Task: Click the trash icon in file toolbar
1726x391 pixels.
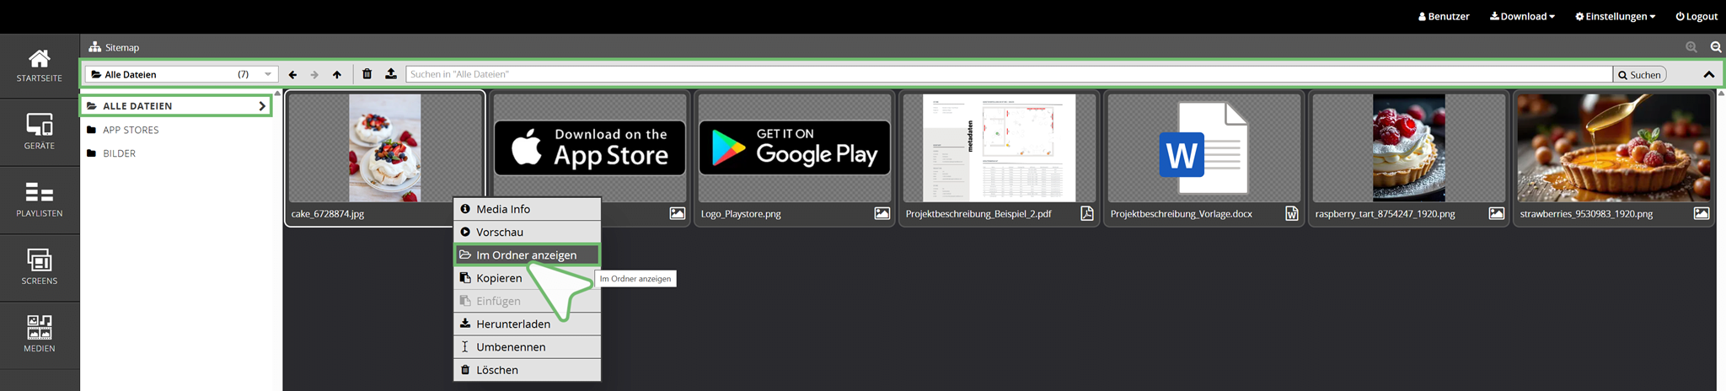Action: click(367, 74)
